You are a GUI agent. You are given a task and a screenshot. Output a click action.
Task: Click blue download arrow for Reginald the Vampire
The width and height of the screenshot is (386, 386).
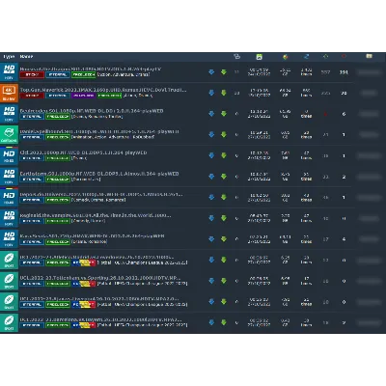tap(211, 218)
